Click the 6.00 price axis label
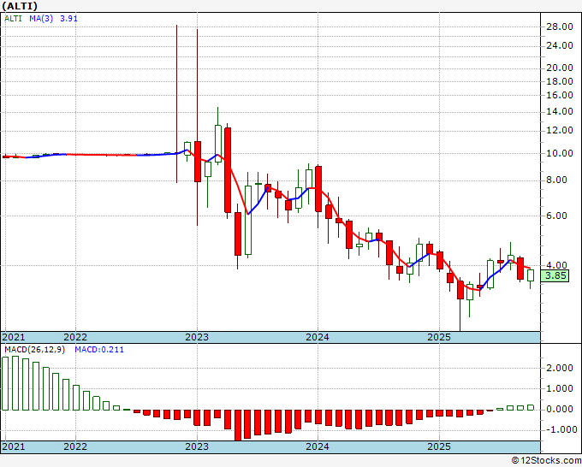Screen dimensions: 582x467 561,216
